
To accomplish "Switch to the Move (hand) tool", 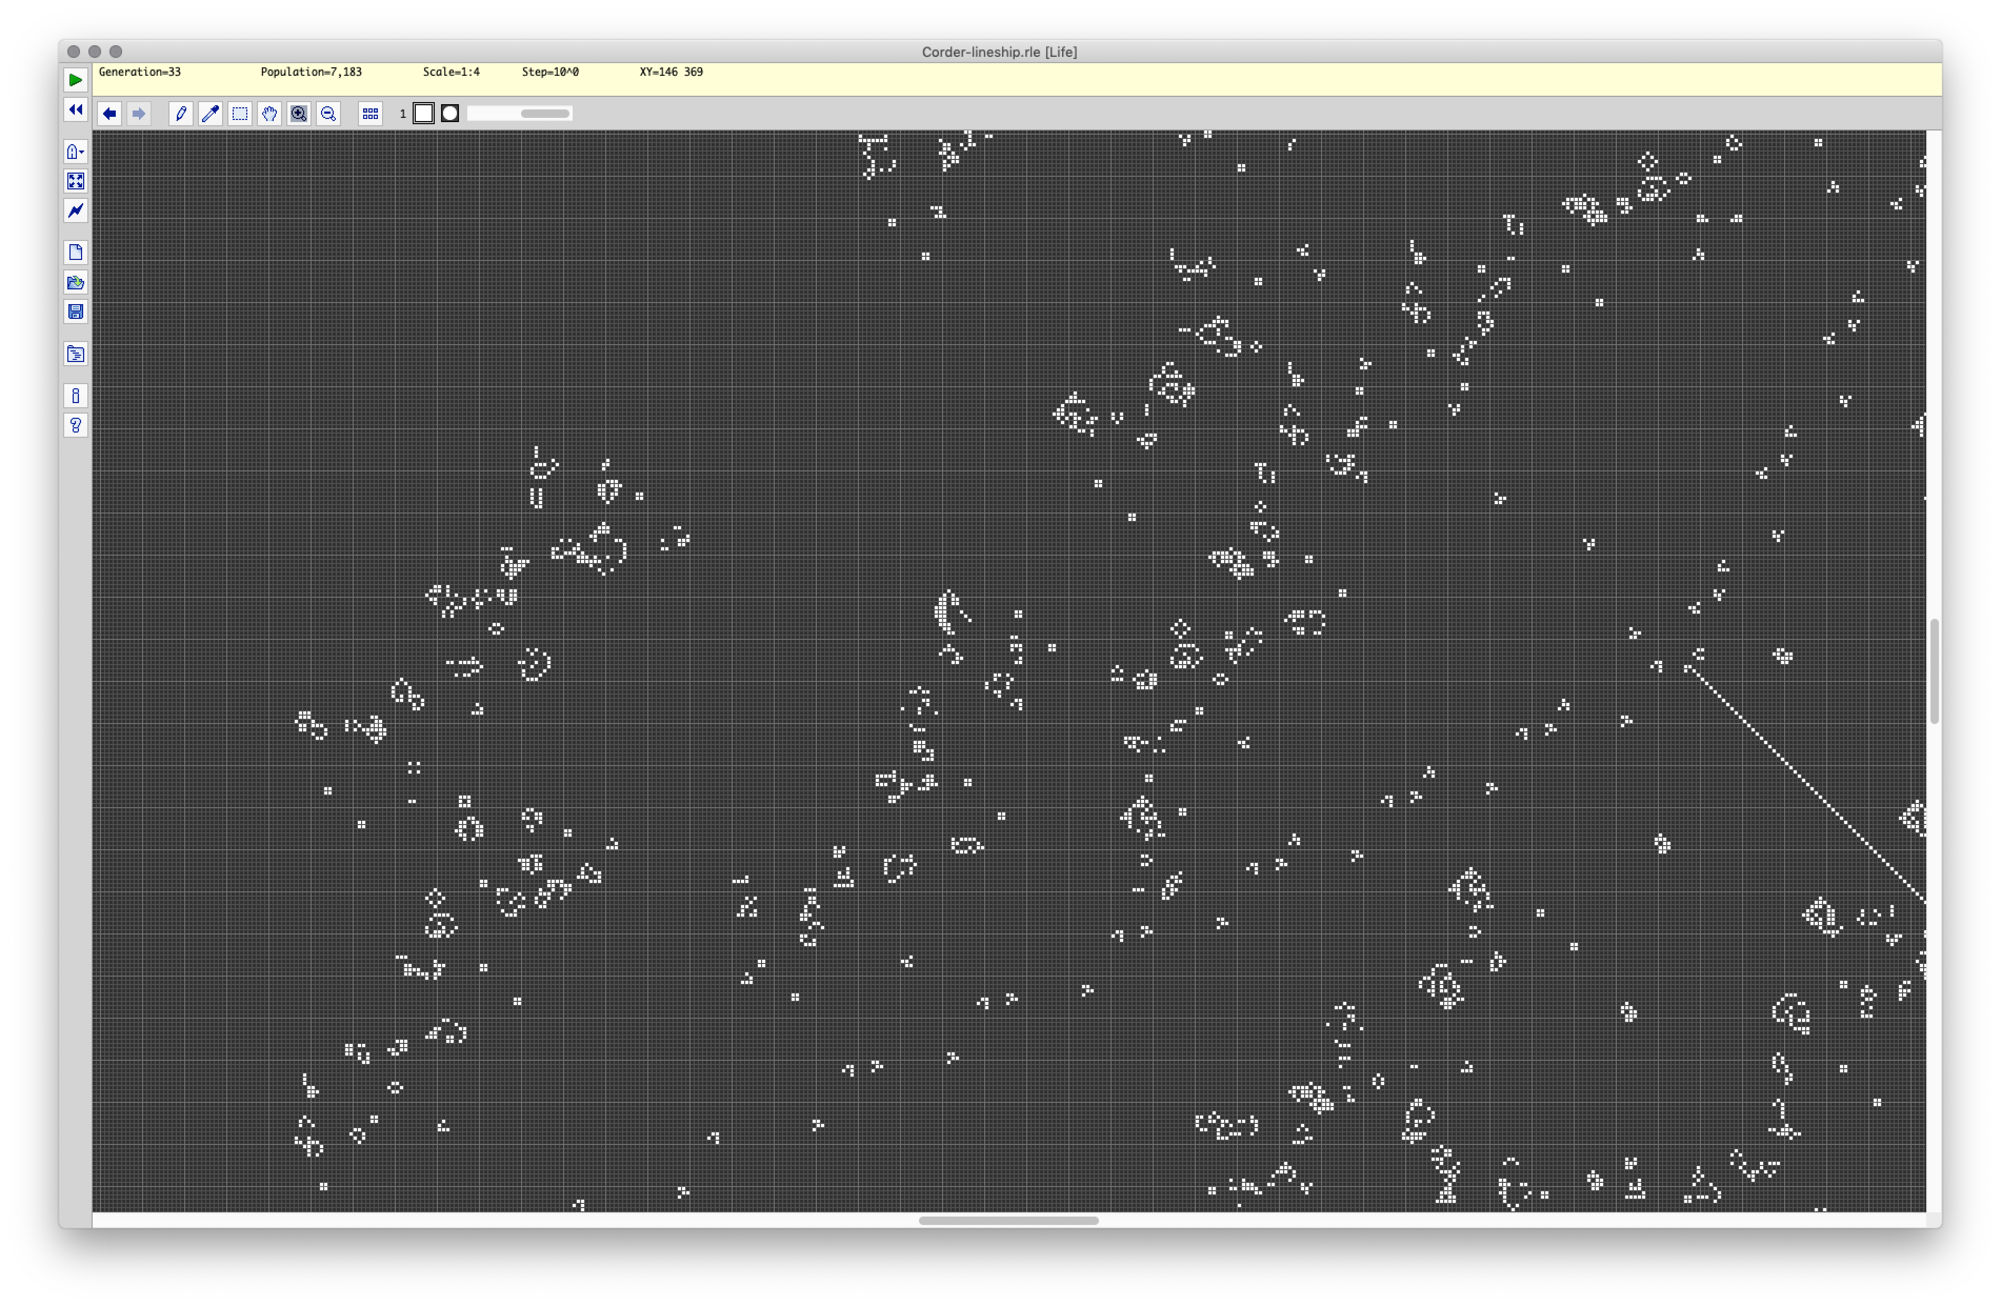I will (269, 114).
